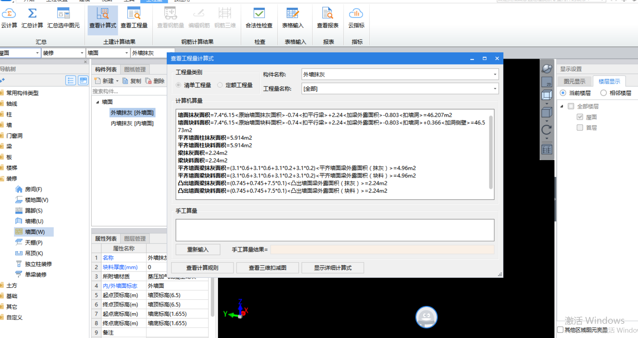Switch navigation tree to list view icon

tap(71, 80)
